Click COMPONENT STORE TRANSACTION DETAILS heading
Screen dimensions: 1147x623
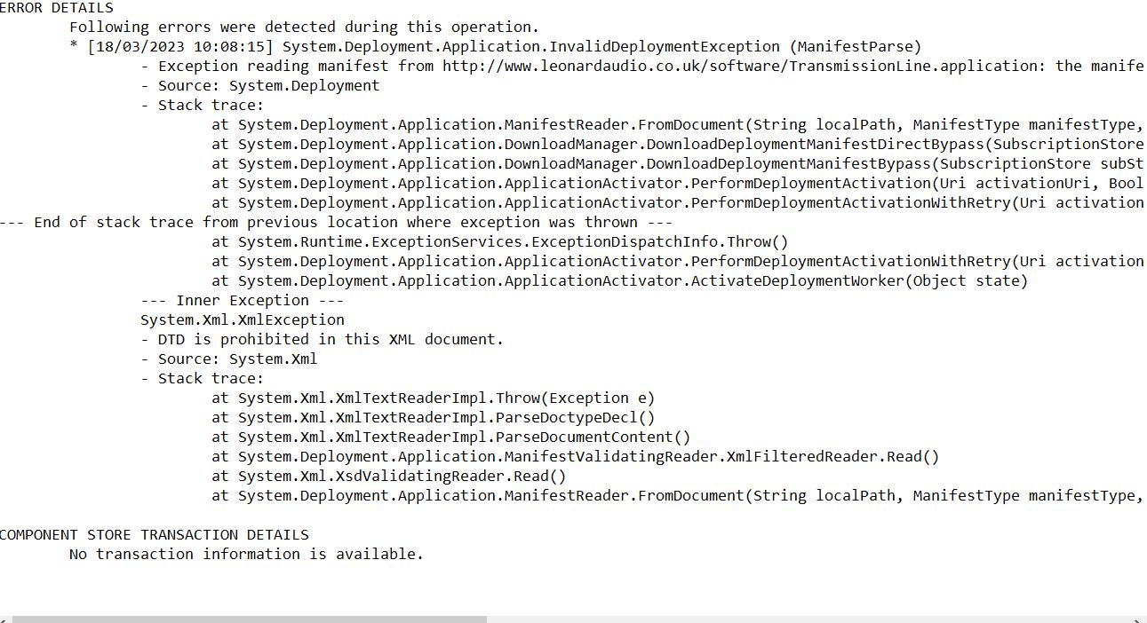155,534
